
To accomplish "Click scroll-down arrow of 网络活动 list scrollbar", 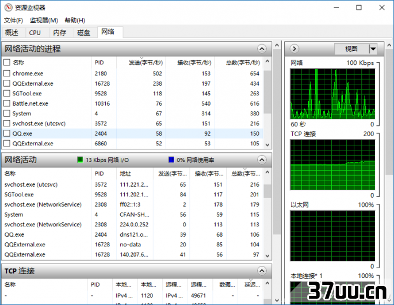I will tap(267, 256).
